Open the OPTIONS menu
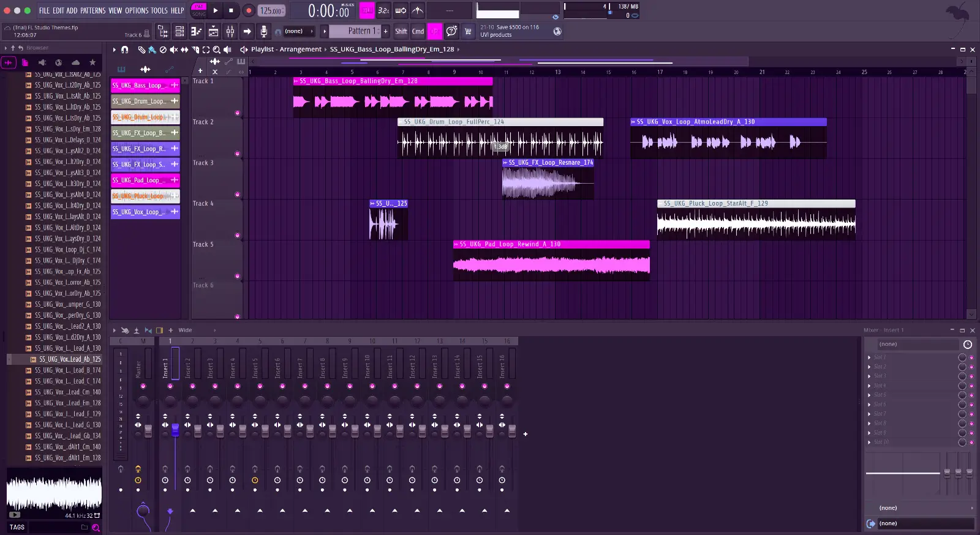Viewport: 980px width, 535px height. [137, 10]
